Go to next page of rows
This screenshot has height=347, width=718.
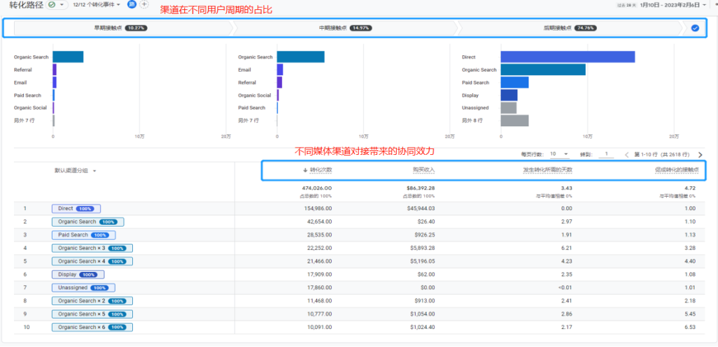tap(699, 155)
